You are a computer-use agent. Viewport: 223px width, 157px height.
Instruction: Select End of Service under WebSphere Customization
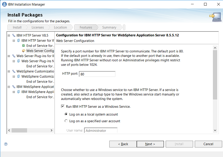point(40,82)
